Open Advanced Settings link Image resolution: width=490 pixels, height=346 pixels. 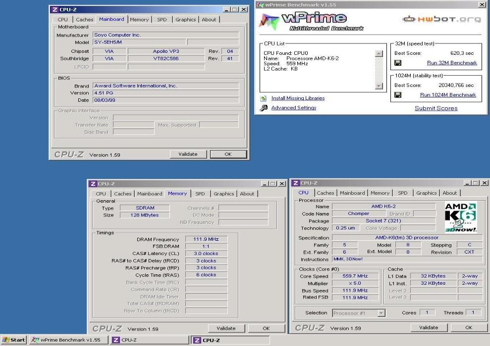point(294,108)
